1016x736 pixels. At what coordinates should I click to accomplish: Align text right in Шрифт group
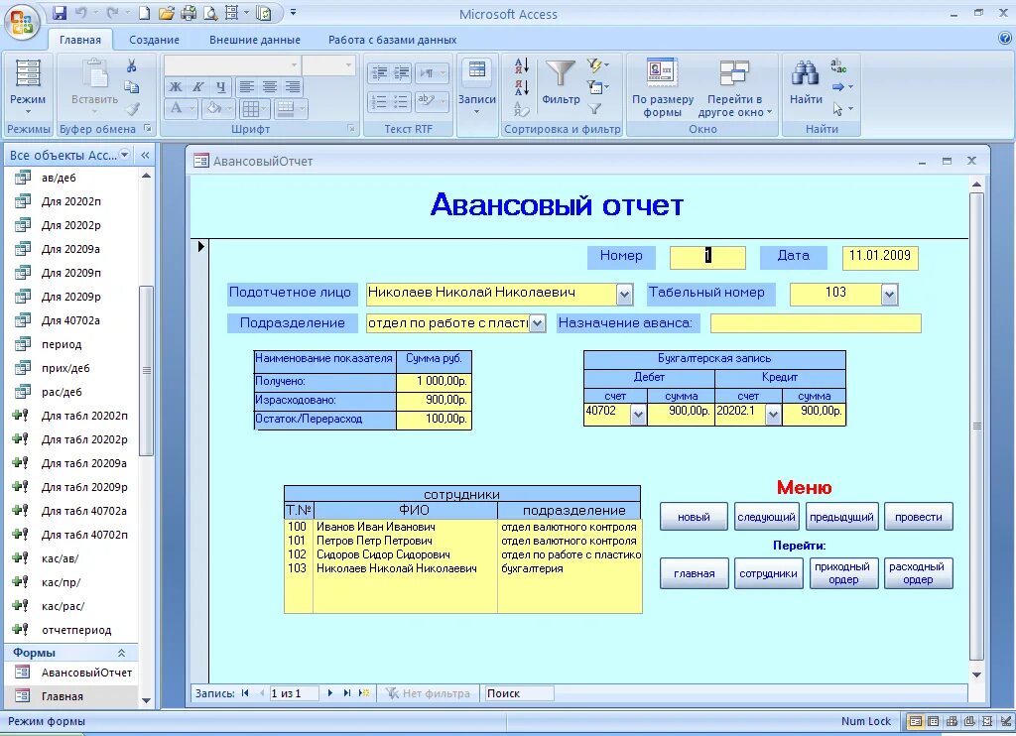[x=293, y=86]
